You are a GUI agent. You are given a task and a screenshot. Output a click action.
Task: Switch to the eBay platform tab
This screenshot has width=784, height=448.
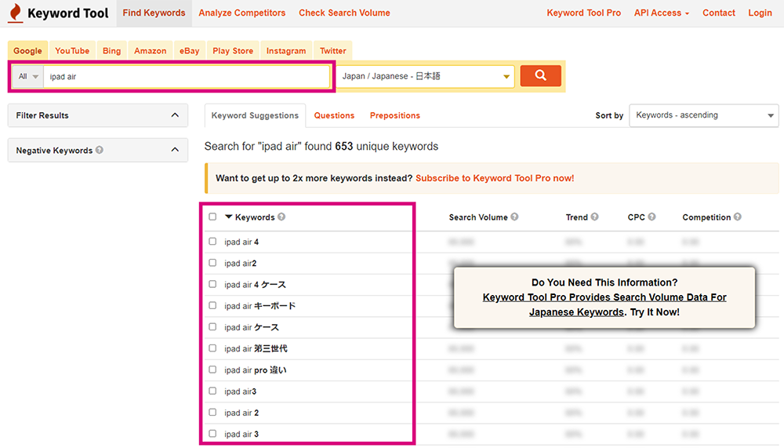(x=190, y=50)
